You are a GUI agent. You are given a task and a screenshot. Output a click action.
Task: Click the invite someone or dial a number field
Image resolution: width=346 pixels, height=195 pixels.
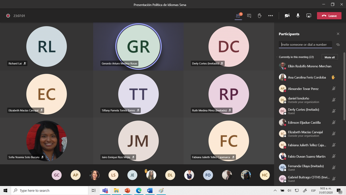pos(305,44)
